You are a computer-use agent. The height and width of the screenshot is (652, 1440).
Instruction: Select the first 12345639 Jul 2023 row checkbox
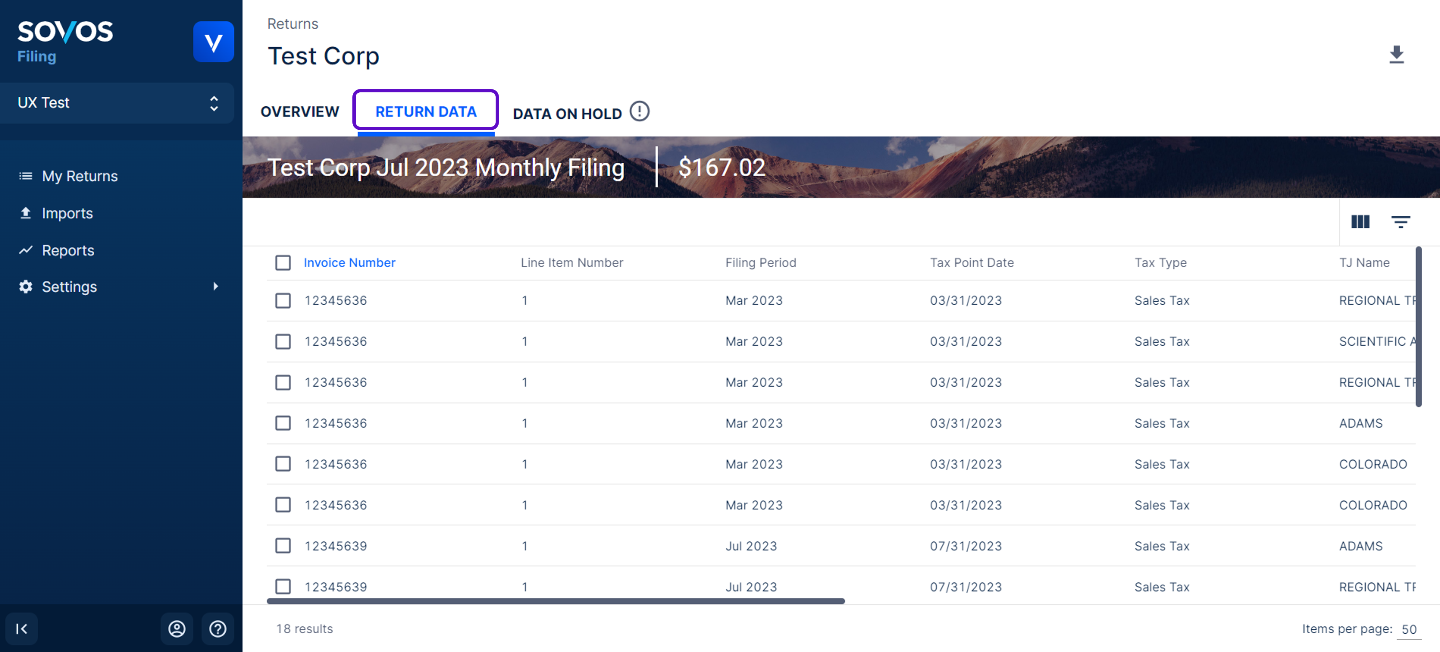click(x=283, y=546)
